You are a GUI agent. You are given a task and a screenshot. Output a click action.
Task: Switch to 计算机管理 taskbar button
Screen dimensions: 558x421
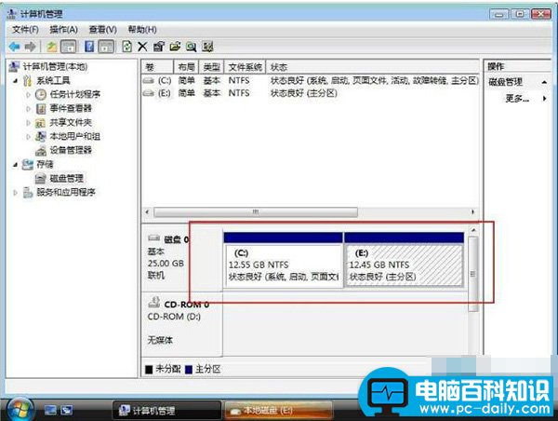click(166, 411)
